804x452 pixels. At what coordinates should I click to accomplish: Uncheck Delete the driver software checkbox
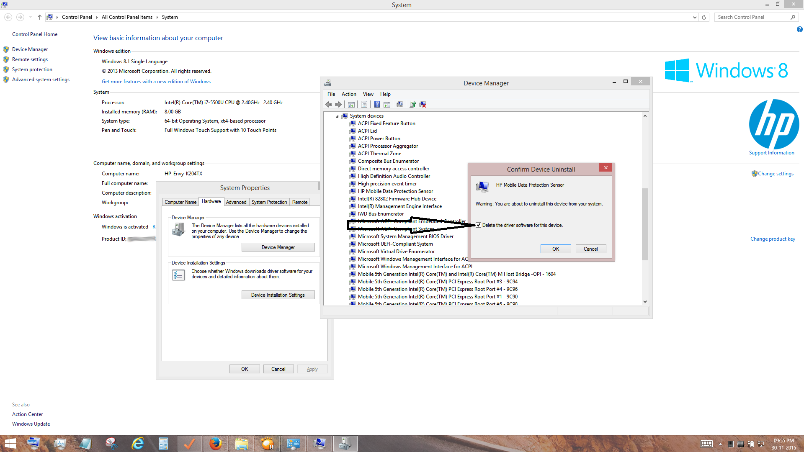point(478,225)
